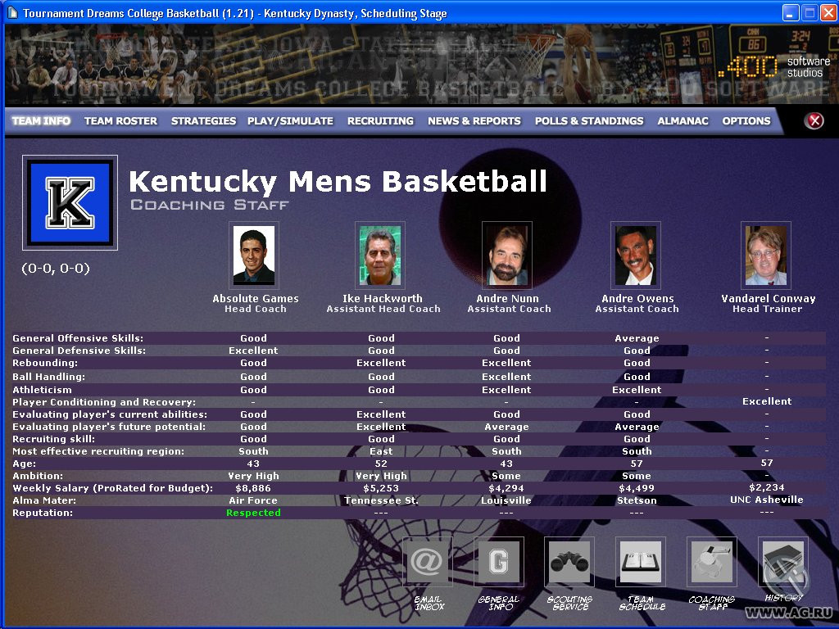
Task: Open the Email Inbox icon
Action: click(x=427, y=562)
